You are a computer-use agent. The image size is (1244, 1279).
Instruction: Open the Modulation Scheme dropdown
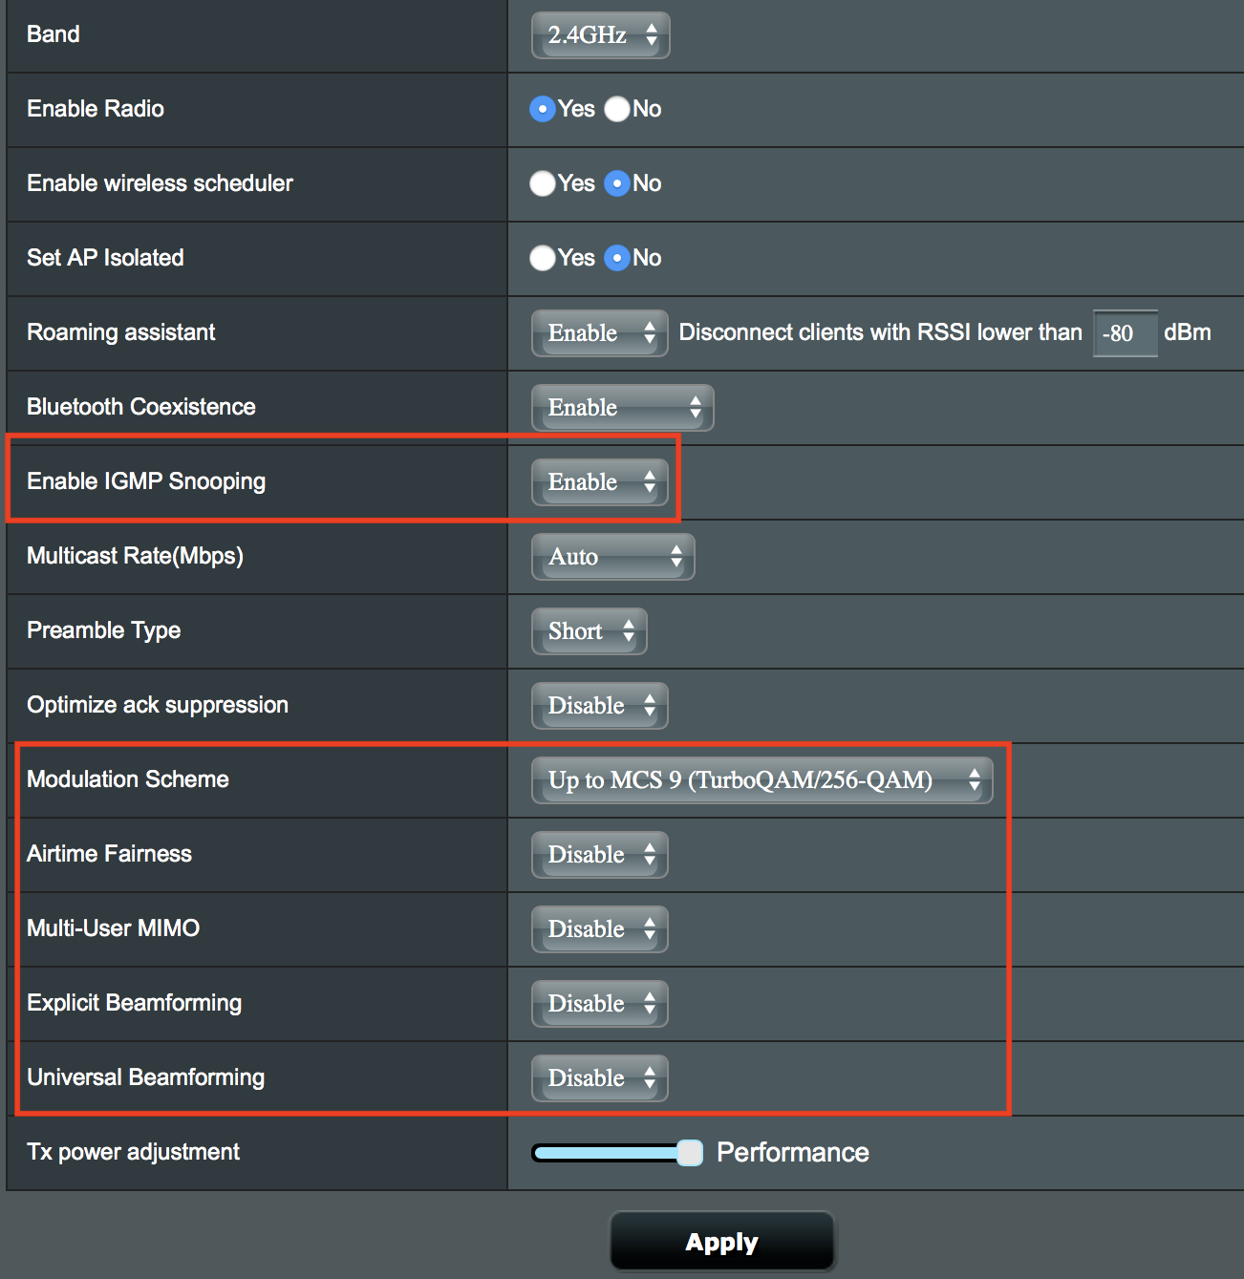(761, 779)
